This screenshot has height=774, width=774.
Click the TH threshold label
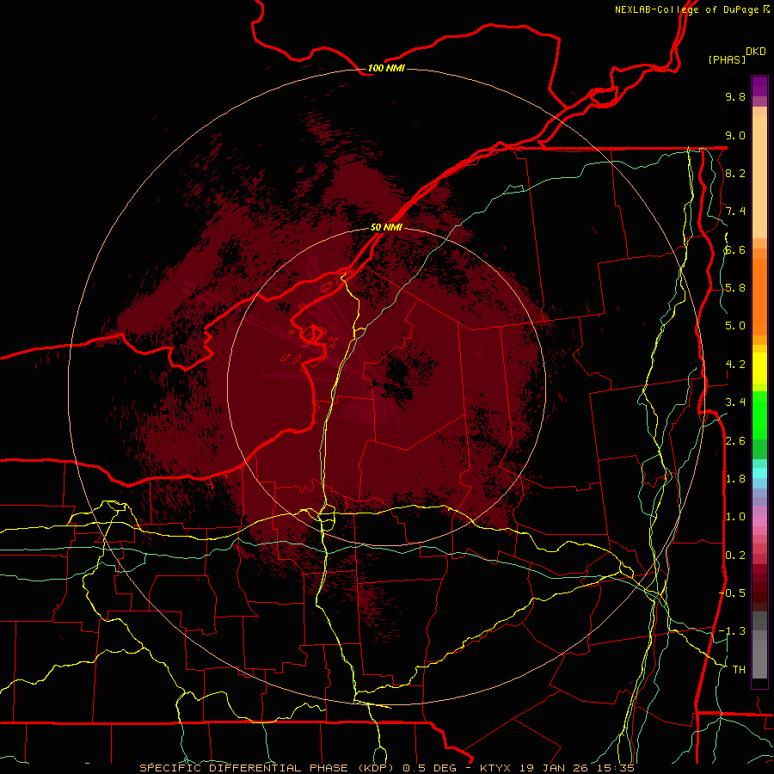739,670
